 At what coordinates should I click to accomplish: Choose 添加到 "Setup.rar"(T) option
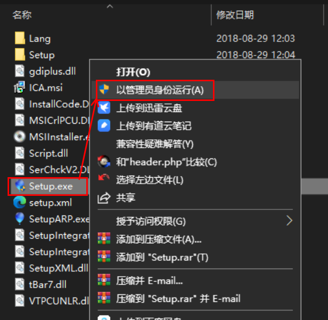[x=162, y=257]
